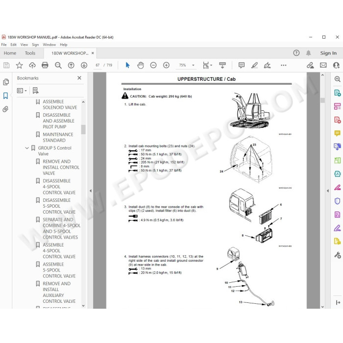Toggle the Bookmarks panel icon
Viewport: 343px width, 343px height.
(5, 96)
